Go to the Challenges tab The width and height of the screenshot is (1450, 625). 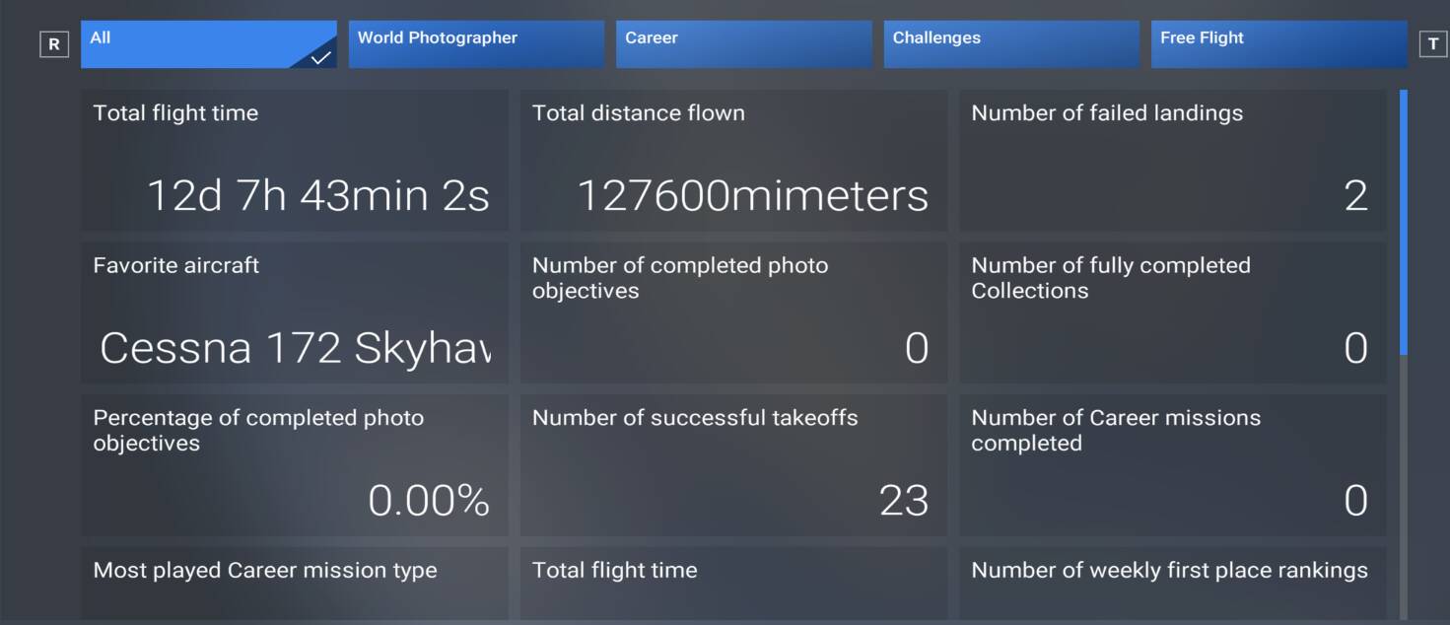click(x=1011, y=44)
